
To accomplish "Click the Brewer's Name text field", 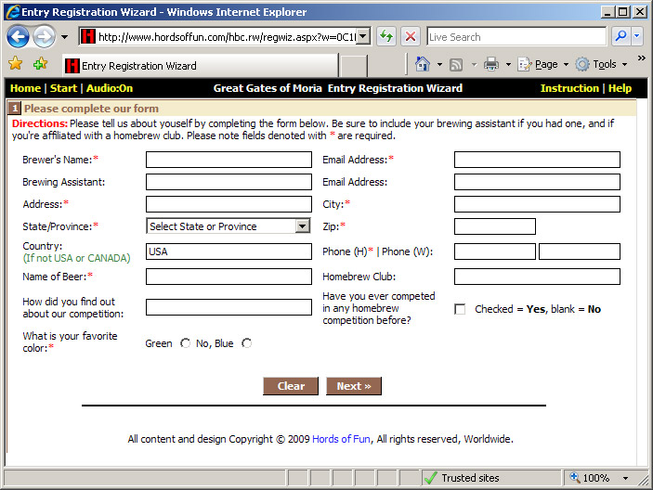I will coord(229,160).
